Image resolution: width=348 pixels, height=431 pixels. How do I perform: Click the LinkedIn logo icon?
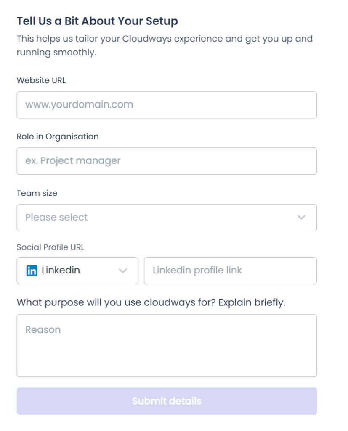pos(32,271)
